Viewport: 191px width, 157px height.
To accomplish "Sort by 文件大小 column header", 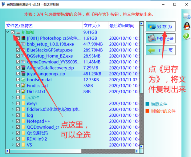I will pos(95,26).
